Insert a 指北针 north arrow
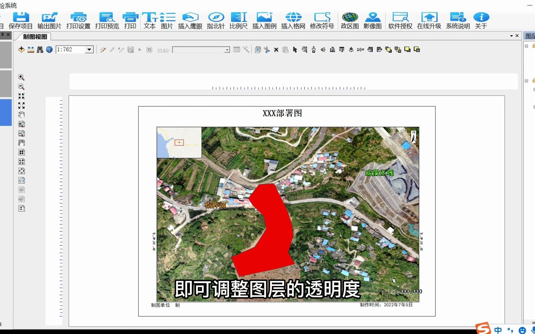 216,20
